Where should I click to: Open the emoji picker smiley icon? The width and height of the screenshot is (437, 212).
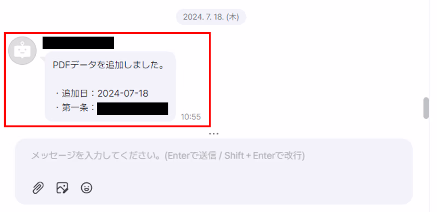87,188
